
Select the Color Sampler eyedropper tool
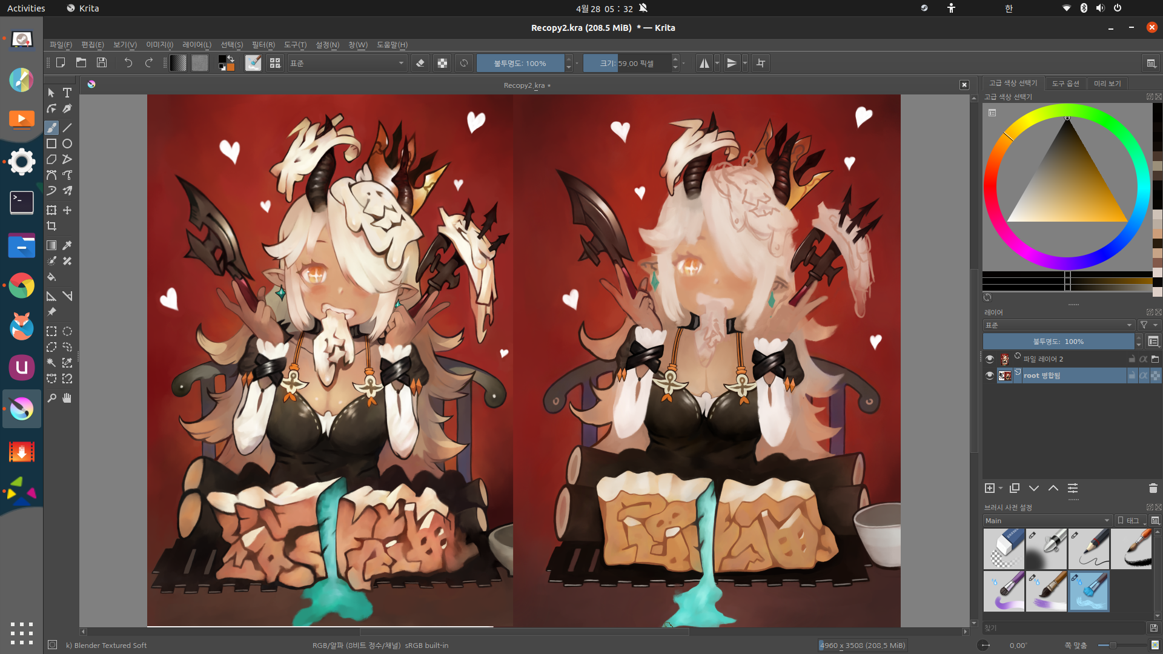pyautogui.click(x=67, y=245)
